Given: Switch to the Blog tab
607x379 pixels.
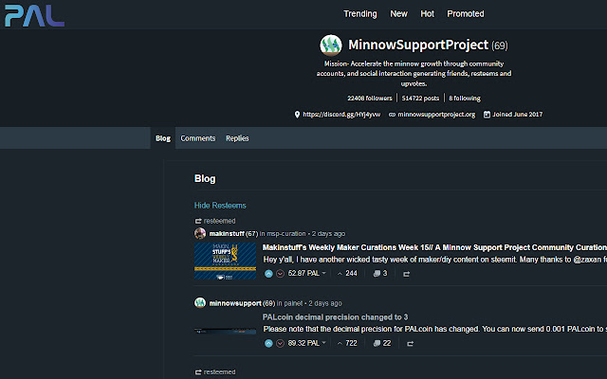Looking at the screenshot, I should (163, 138).
